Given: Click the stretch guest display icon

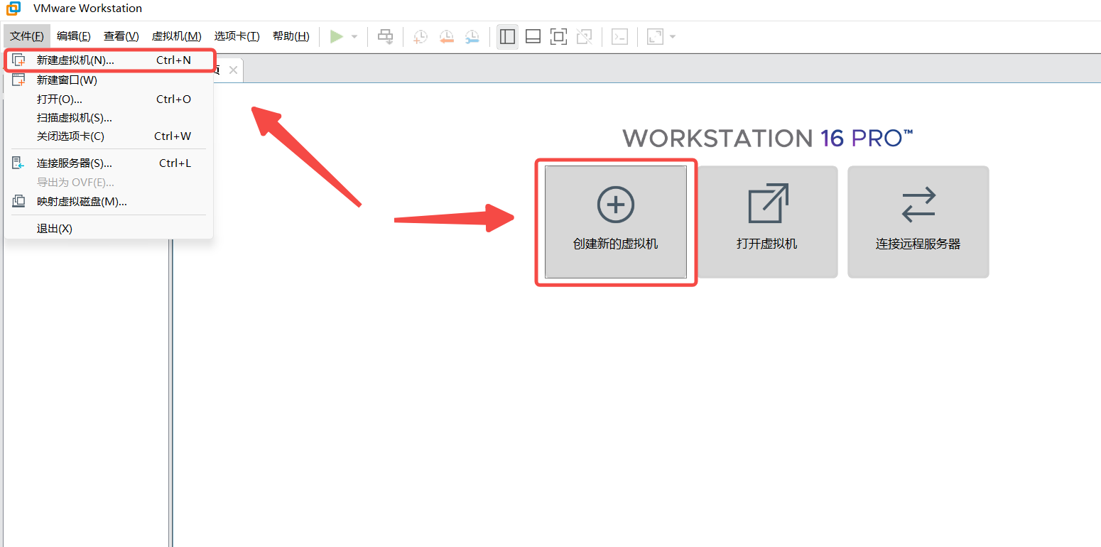Looking at the screenshot, I should point(655,36).
